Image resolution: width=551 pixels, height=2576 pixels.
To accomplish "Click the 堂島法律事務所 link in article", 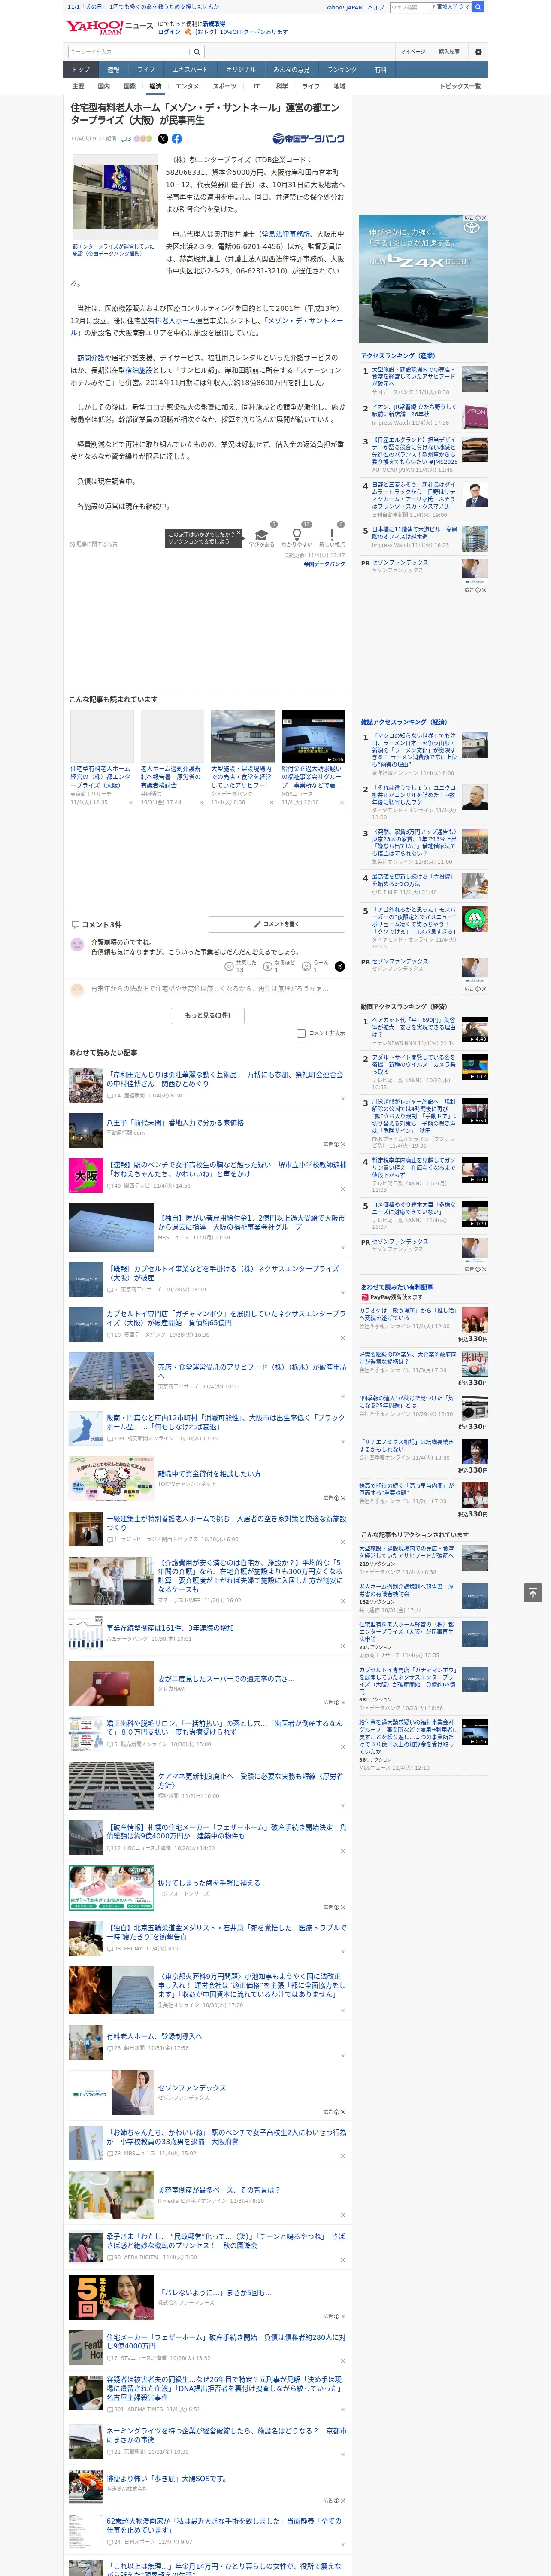I will [285, 235].
